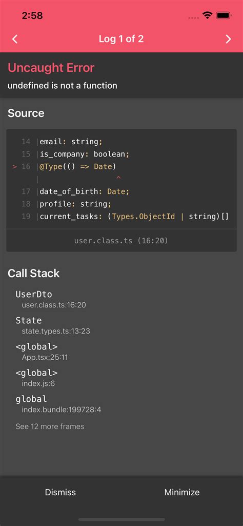Tap the battery status icon
This screenshot has height=526, width=243.
coord(223,15)
